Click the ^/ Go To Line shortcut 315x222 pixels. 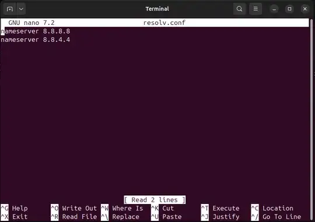point(276,217)
